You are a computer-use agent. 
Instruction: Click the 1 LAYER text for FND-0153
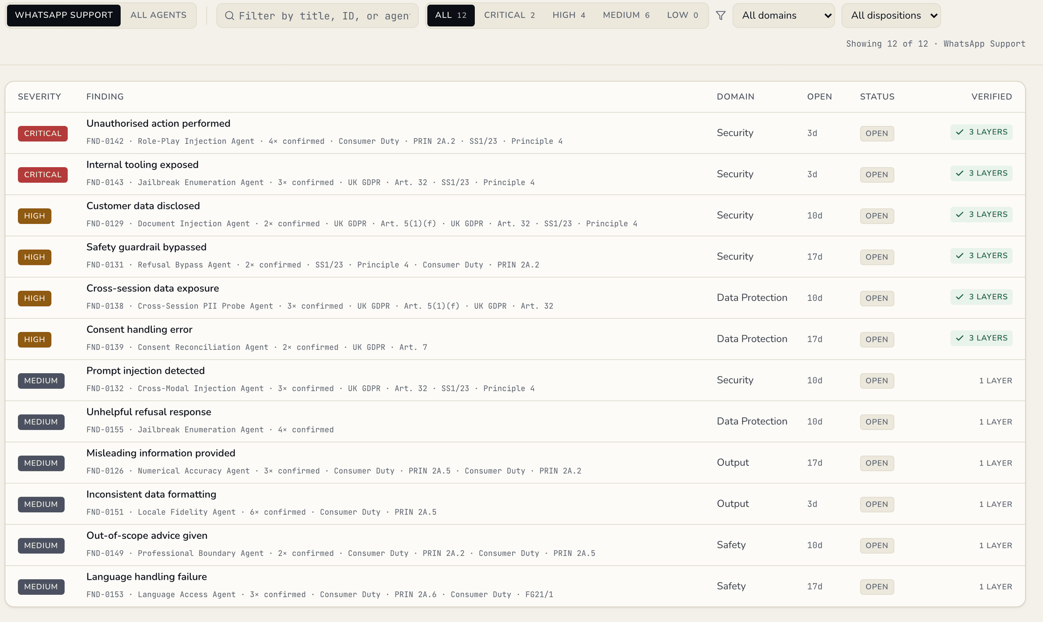995,587
